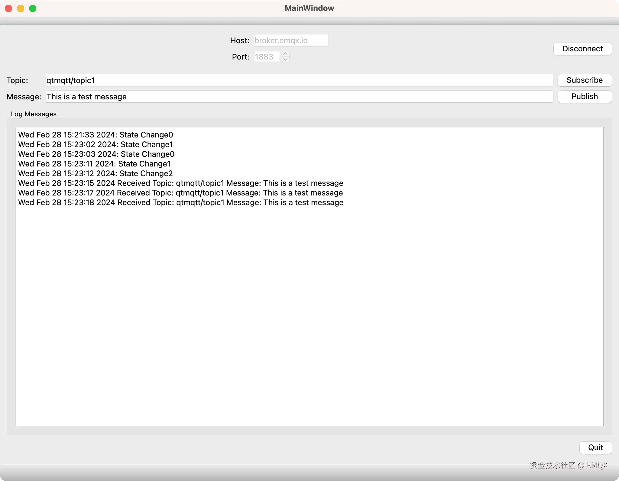Click the Port down stepper arrow

(285, 60)
